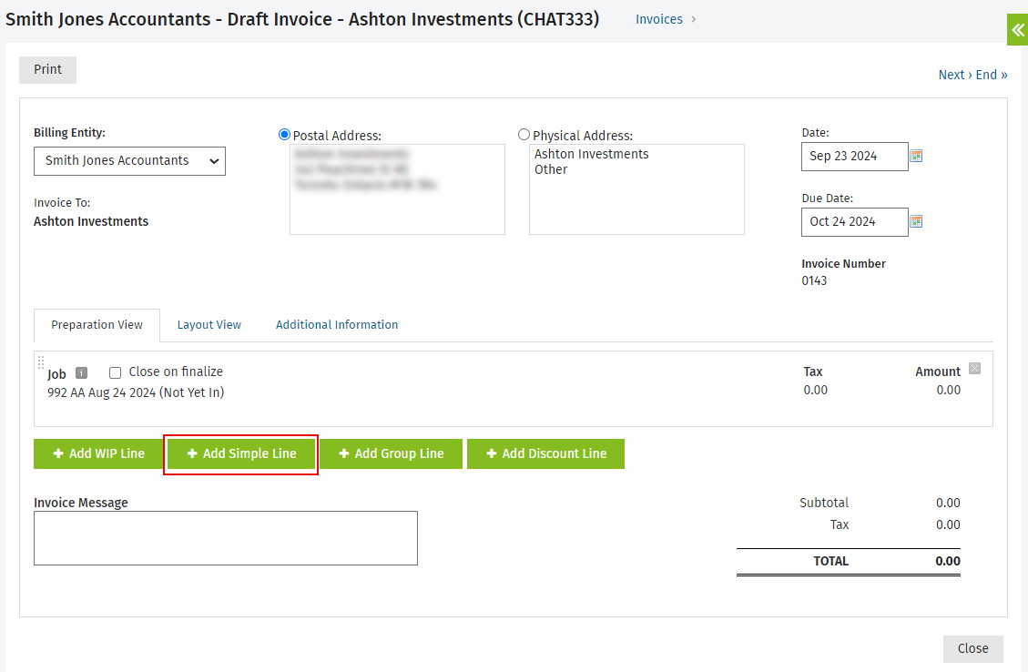This screenshot has width=1028, height=672.
Task: Click Add Group Line button
Action: pyautogui.click(x=392, y=453)
